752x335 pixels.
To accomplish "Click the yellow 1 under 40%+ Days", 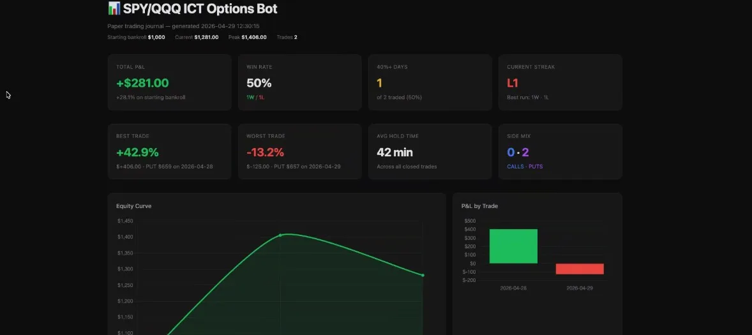I will click(379, 83).
